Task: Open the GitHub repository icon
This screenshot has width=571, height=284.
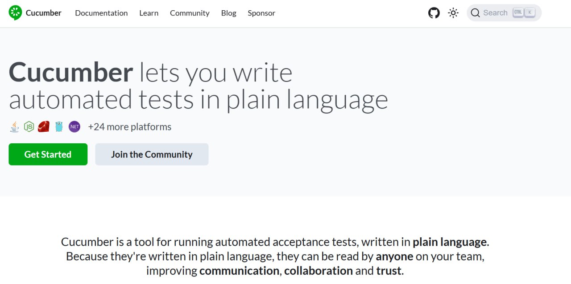Action: [x=434, y=13]
